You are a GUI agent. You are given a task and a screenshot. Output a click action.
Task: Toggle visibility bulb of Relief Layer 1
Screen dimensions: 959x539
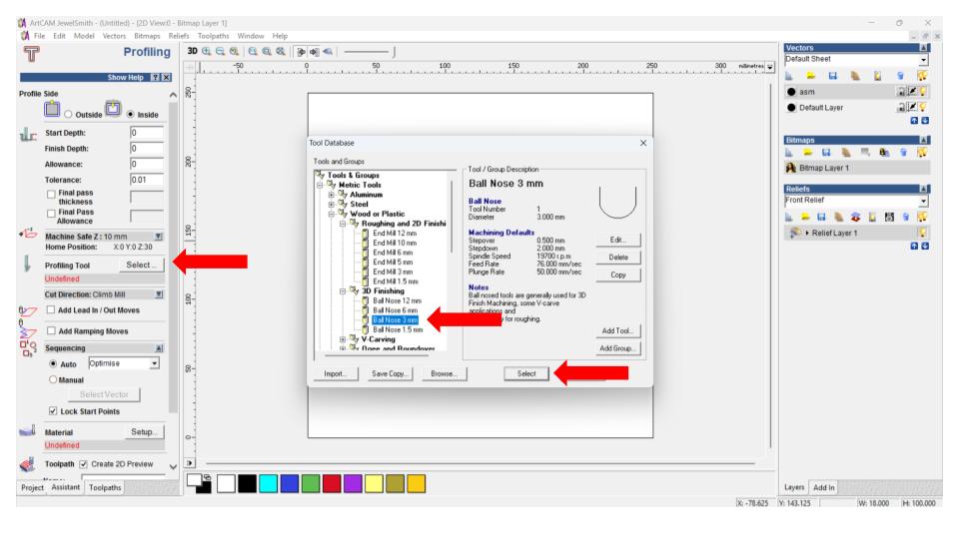[922, 233]
